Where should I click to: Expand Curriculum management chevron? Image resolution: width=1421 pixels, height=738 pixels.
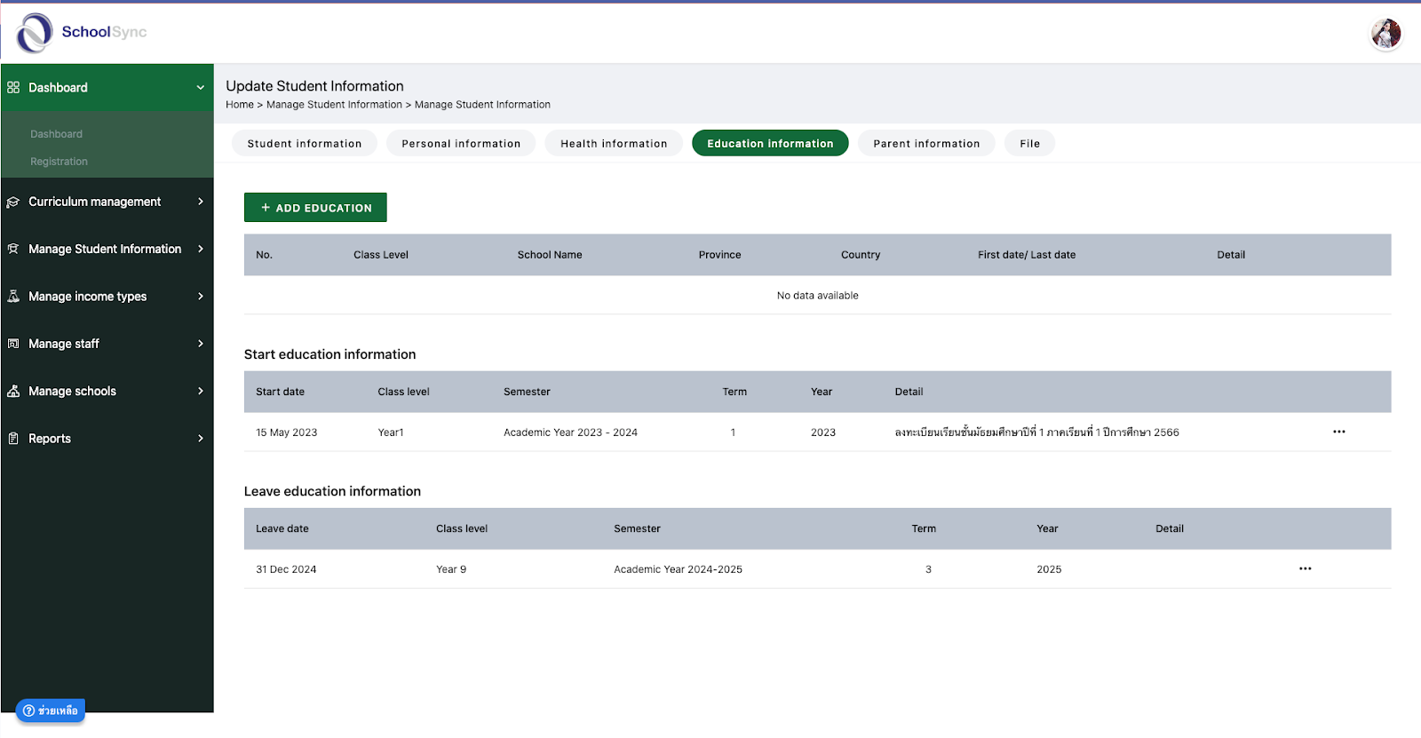pyautogui.click(x=201, y=202)
